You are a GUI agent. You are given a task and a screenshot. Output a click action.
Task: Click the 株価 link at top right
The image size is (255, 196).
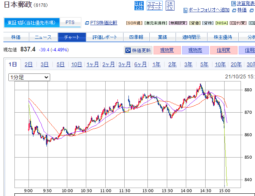(x=242, y=10)
